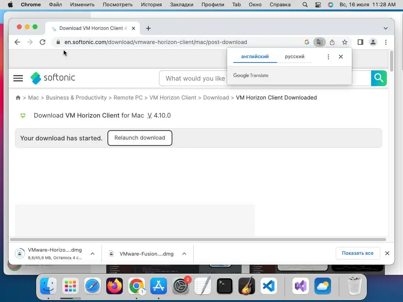The image size is (403, 302).
Task: Open Visual Studio Code from Dock
Action: [268, 286]
